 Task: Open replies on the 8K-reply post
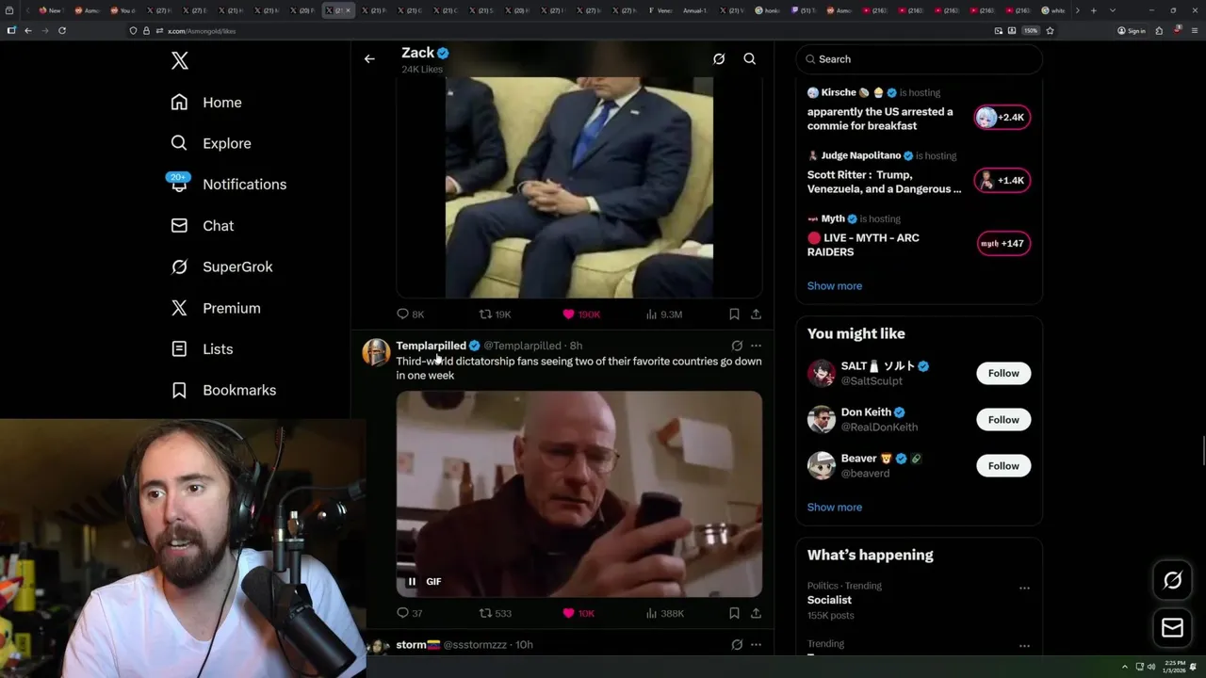coord(411,315)
